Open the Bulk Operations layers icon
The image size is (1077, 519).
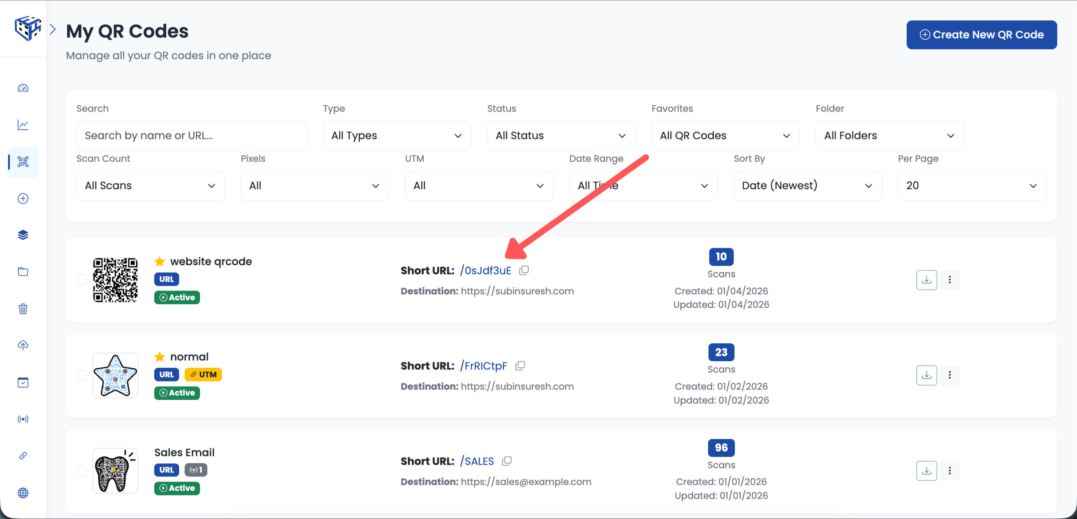tap(23, 235)
